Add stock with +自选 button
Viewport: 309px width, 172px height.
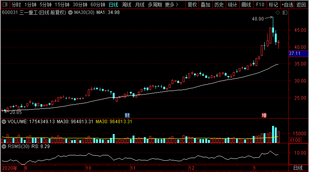coord(287,5)
